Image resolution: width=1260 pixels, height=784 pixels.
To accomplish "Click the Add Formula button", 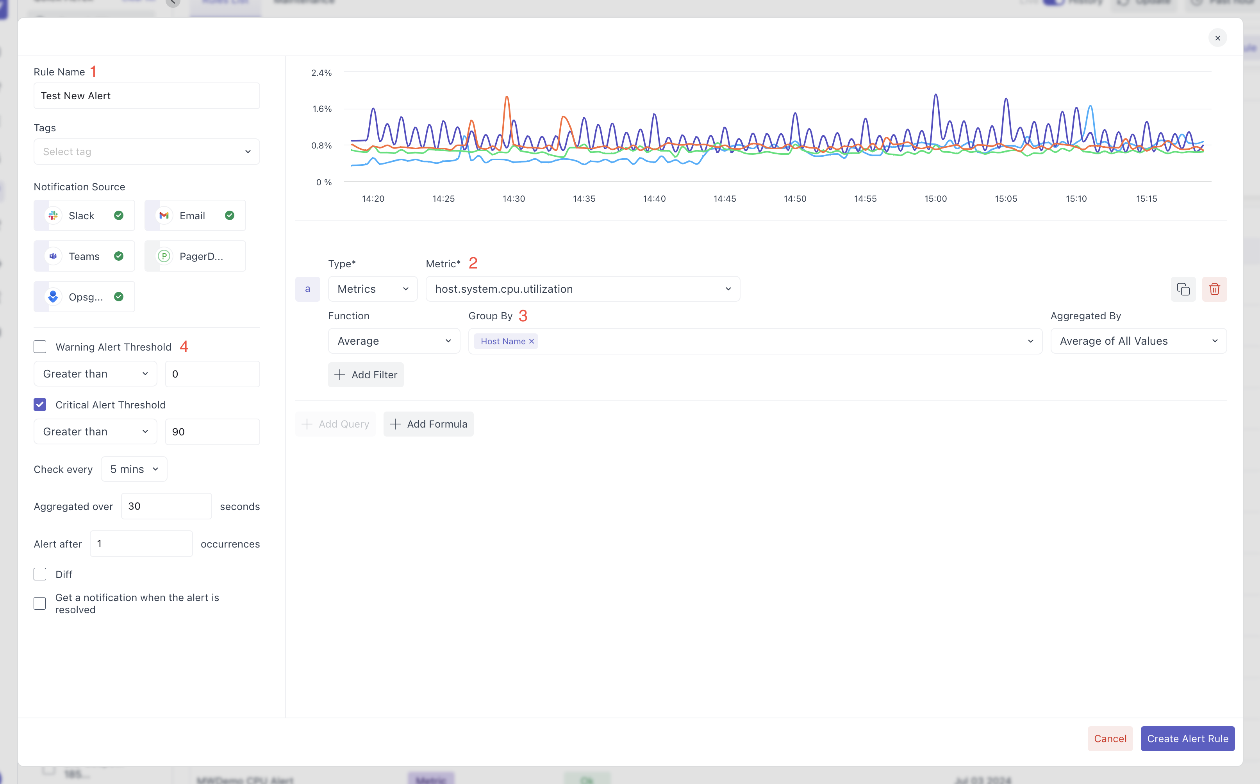I will coord(428,424).
